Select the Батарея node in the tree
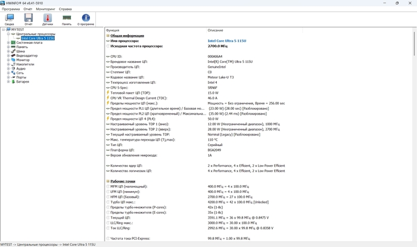Screen dimensions: 417x247 point(23,81)
